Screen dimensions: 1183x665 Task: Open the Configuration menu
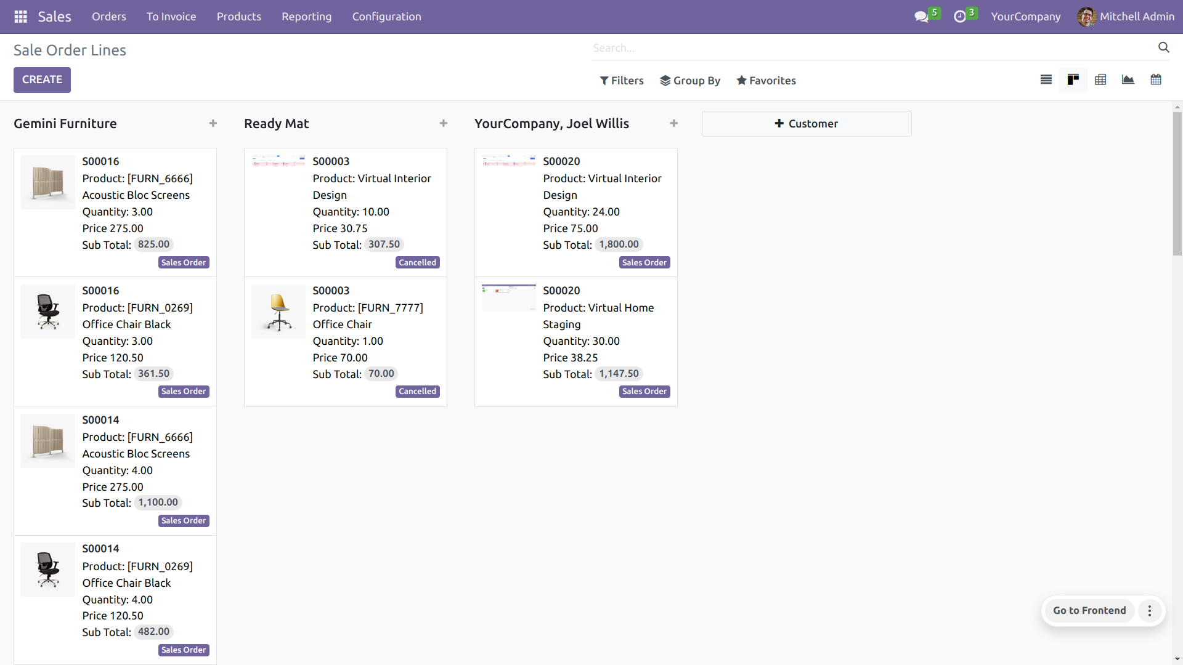[x=386, y=17]
